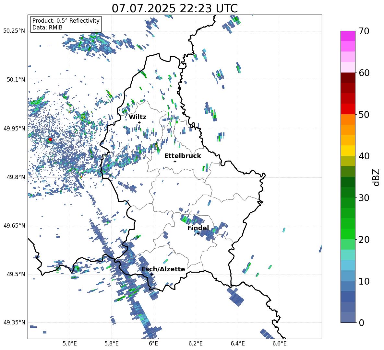Click the magenta top colorbar swatch
This screenshot has height=350, width=384.
coord(348,36)
